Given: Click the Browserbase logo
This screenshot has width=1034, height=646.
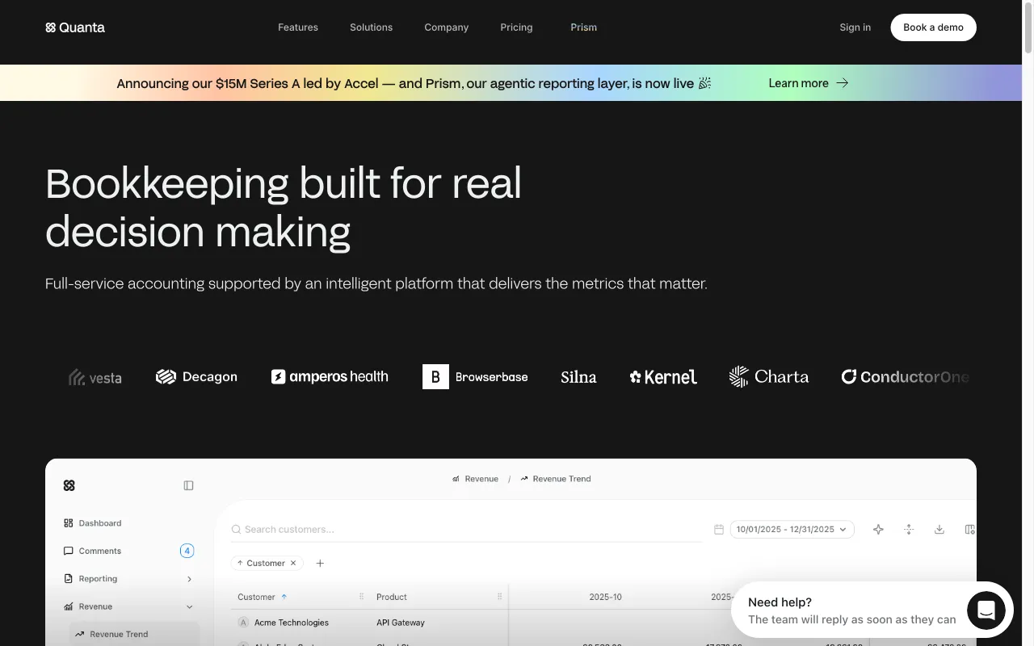Looking at the screenshot, I should (475, 377).
